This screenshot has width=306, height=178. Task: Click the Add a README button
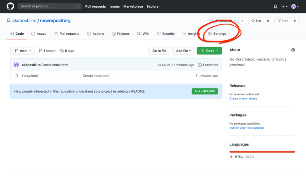tap(205, 91)
